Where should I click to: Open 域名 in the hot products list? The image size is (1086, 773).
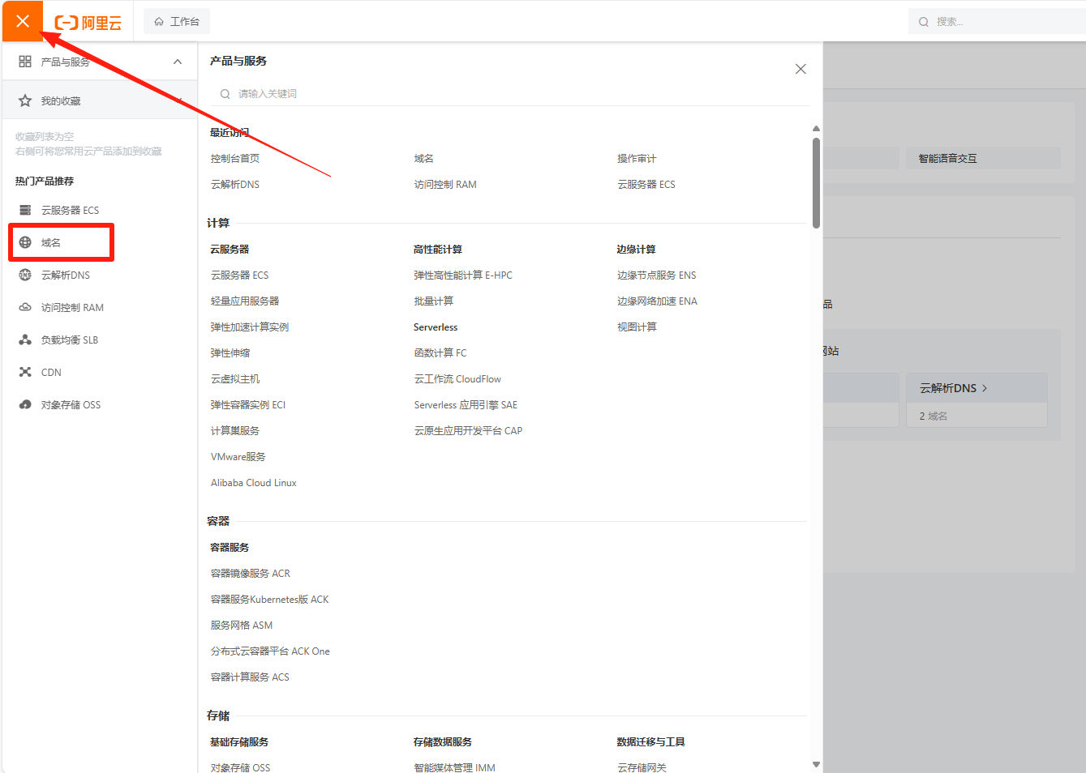tap(51, 242)
